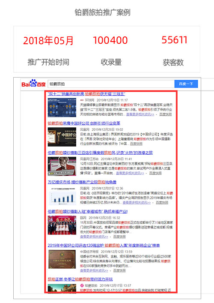Image resolution: width=214 pixels, height=303 pixels.
Task: Click 百度快照 under the 凤凰网 19:02 result
Action: (x=136, y=144)
